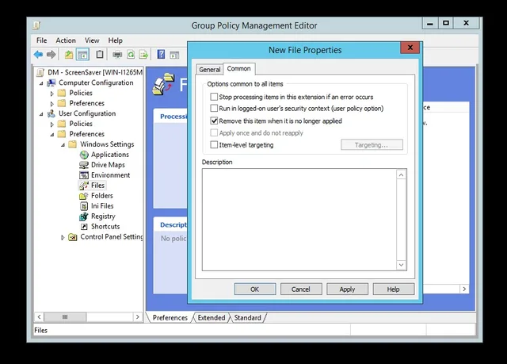Click the Show/Hide Action Pane toolbar icon
The height and width of the screenshot is (364, 507).
pos(174,55)
